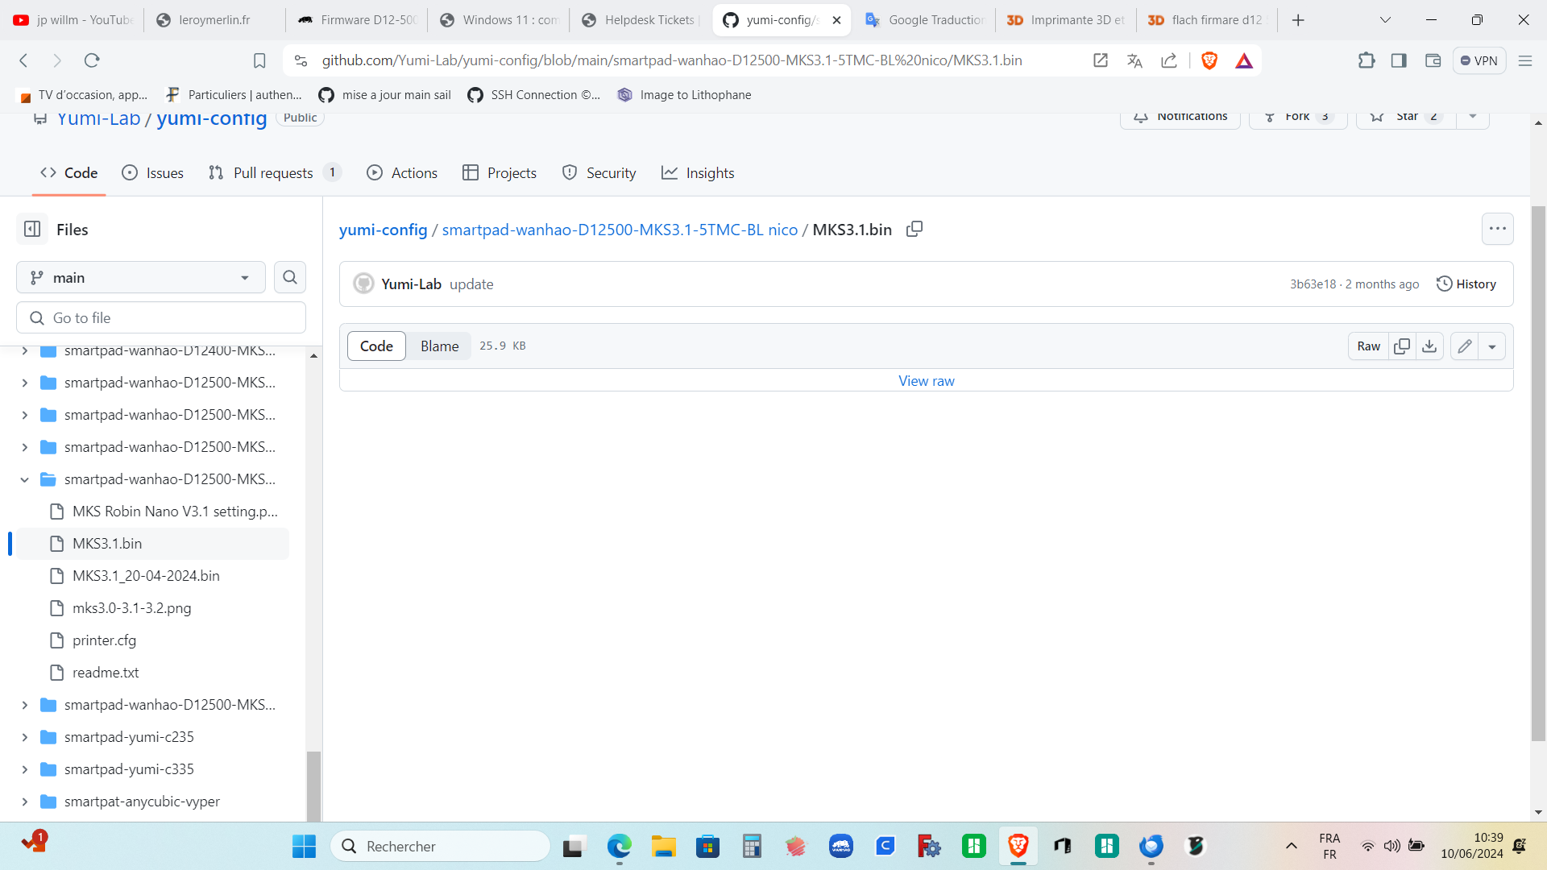Download the raw MKS3.1.bin file
The height and width of the screenshot is (870, 1547).
point(1429,346)
